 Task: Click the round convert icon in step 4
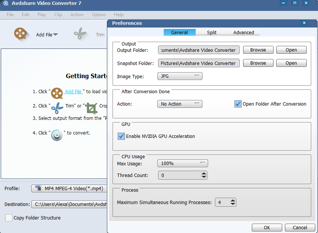tap(57, 135)
